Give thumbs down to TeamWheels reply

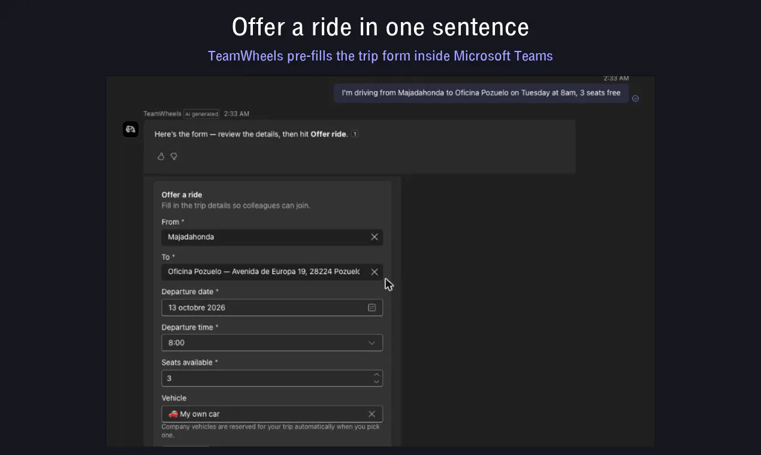(174, 156)
